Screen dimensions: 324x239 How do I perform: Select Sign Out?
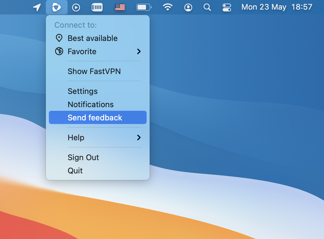pos(98,157)
